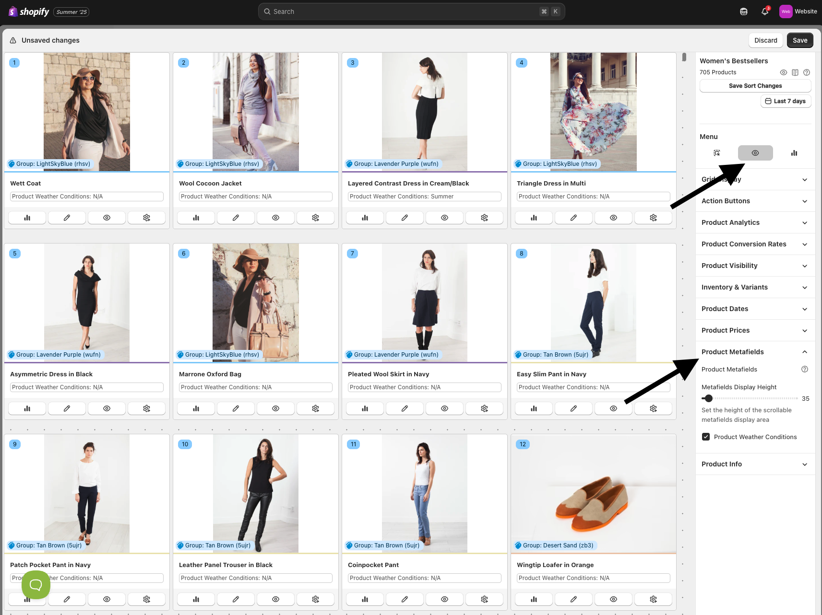This screenshot has height=615, width=822.
Task: Click the green chat support bubble
Action: 36,584
